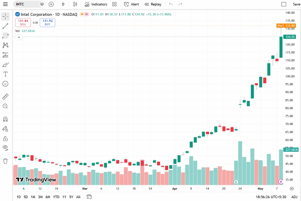Select the All time range
The image size is (301, 201).
78,197
